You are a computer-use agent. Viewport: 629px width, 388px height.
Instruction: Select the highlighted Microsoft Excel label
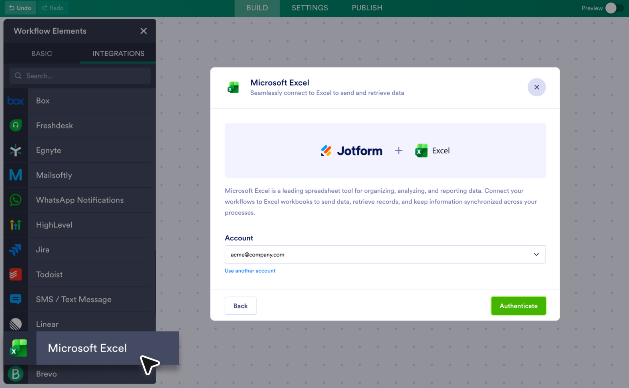coord(87,348)
